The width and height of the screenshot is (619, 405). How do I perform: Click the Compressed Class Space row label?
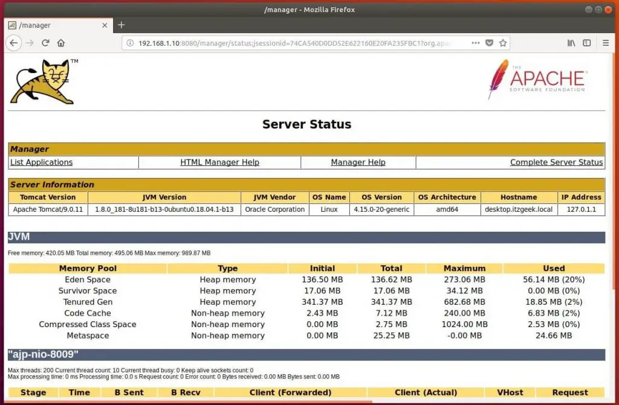point(88,324)
